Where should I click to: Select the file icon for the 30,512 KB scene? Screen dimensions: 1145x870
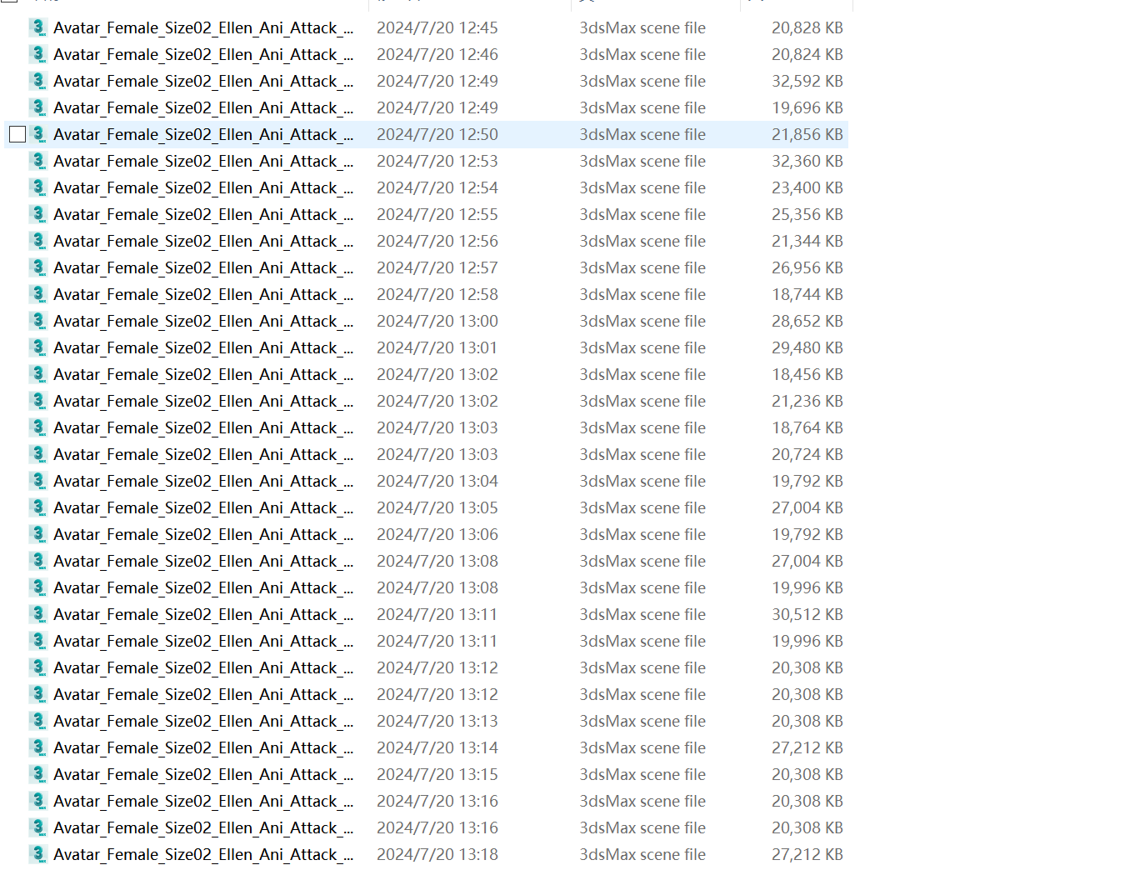[38, 614]
